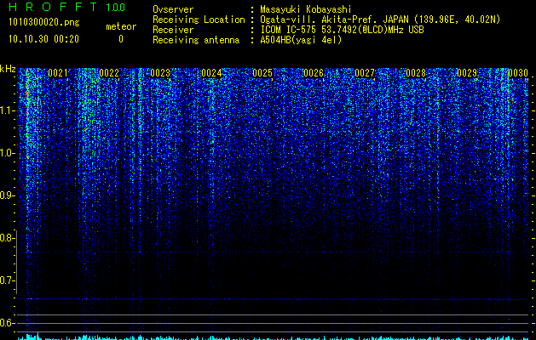Click the 0028 time marker

(416, 73)
